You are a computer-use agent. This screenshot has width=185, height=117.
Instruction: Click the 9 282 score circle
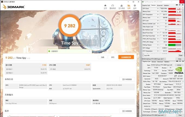click(70, 26)
